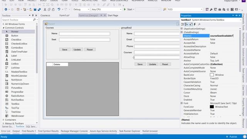The height and width of the screenshot is (139, 247).
Task: Click the Navigate Backward circle icon
Action: tap(6, 9)
